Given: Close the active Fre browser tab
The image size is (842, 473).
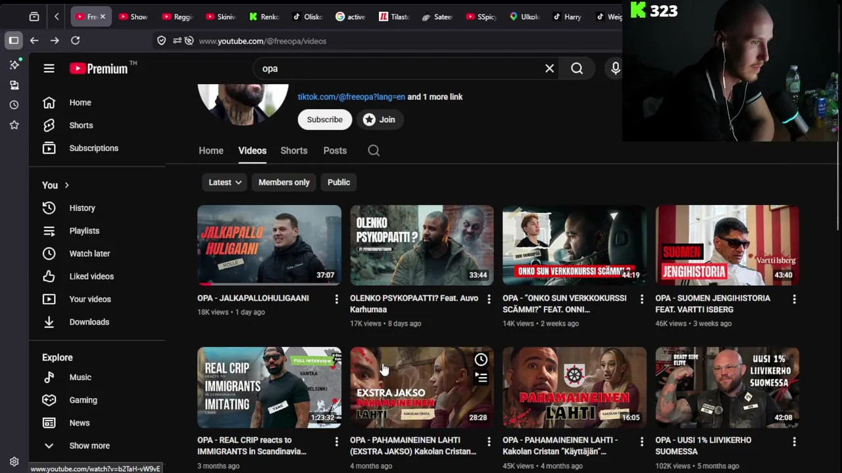Looking at the screenshot, I should click(102, 16).
